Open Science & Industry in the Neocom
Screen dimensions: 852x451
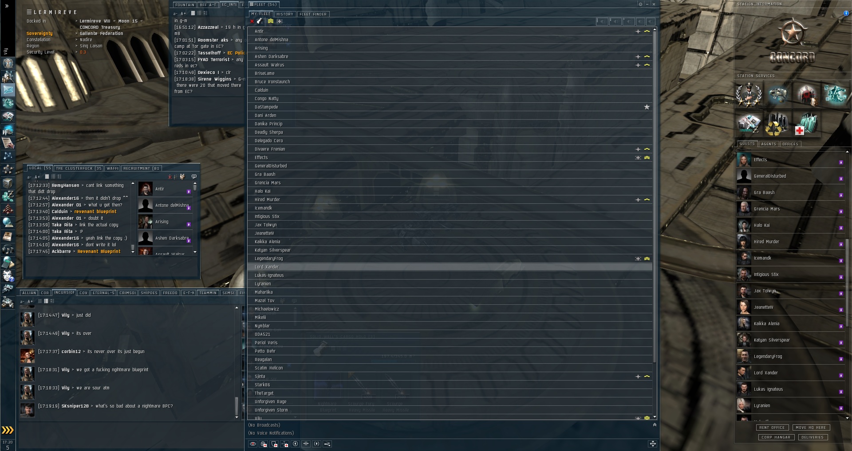pos(8,130)
